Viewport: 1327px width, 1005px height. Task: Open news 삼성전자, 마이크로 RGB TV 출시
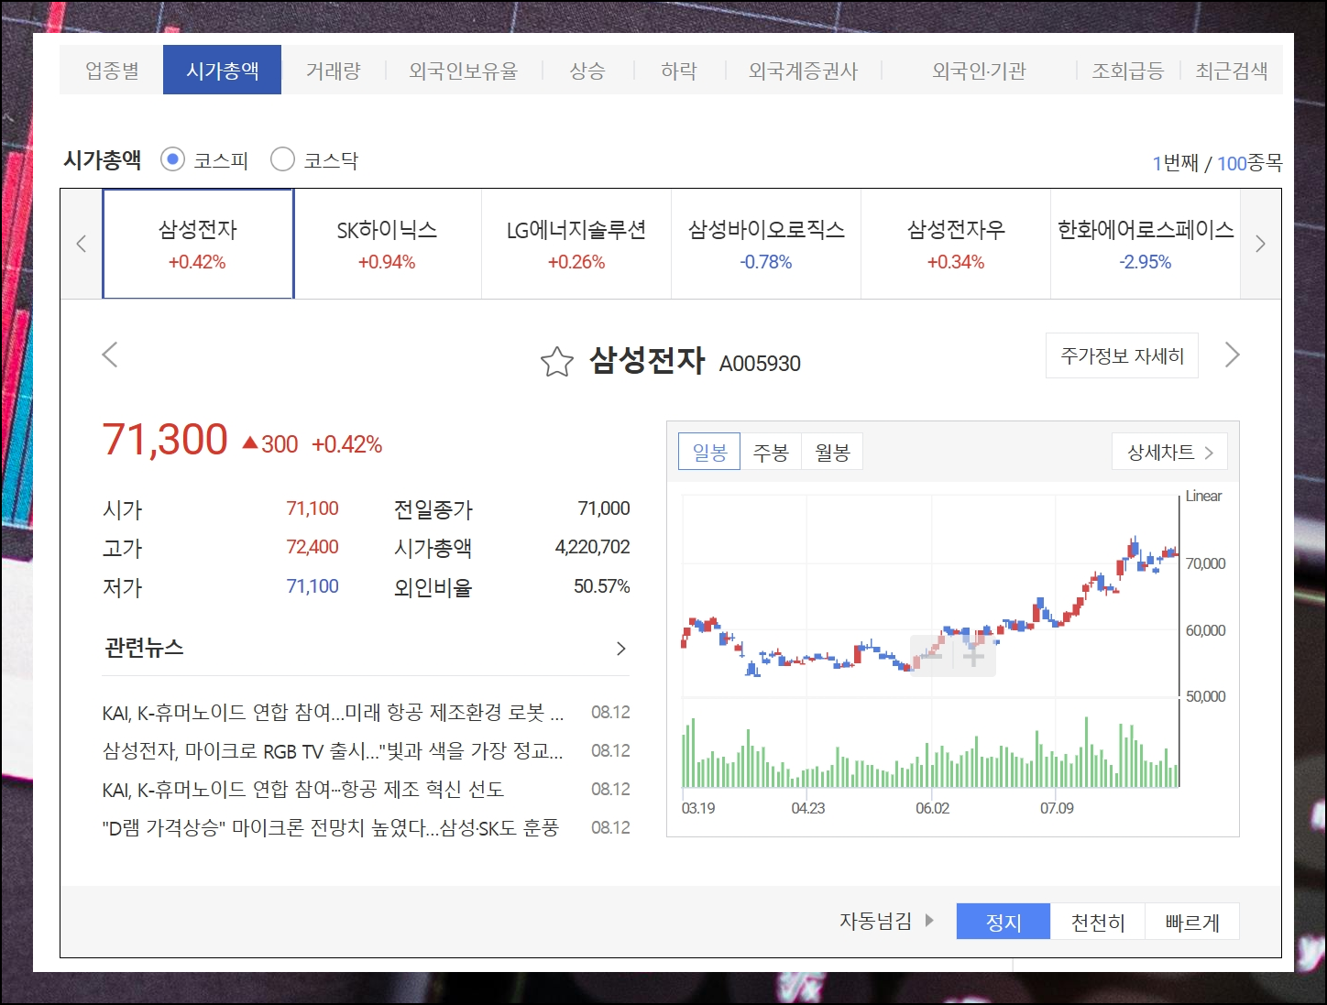333,750
